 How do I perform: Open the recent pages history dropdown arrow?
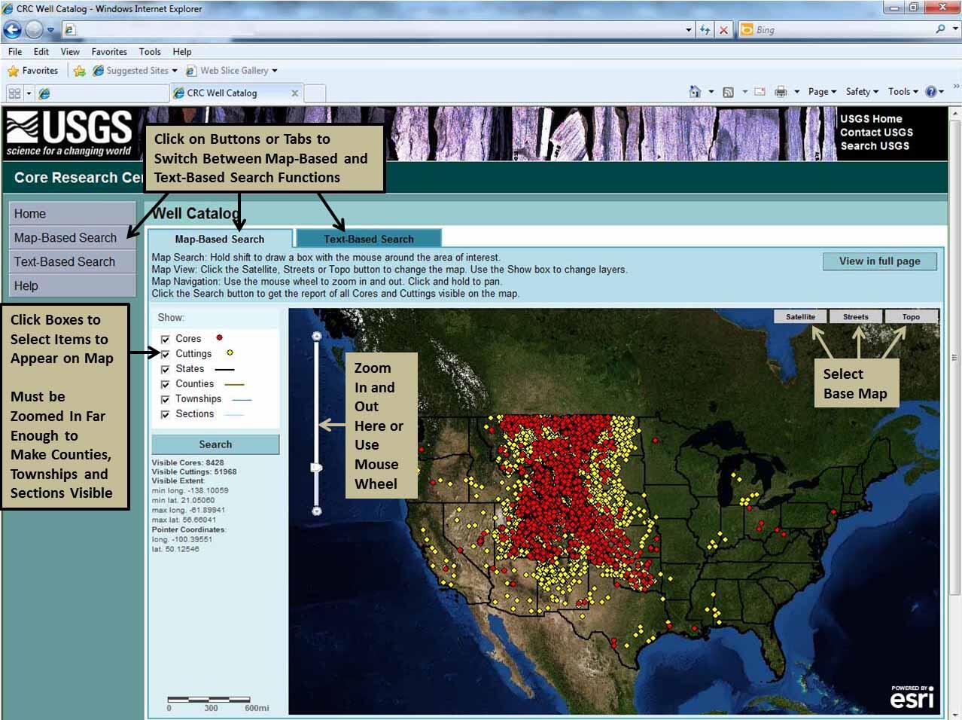[50, 30]
